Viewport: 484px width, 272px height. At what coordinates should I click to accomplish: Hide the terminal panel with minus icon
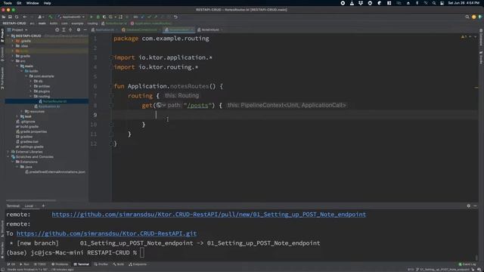475,206
